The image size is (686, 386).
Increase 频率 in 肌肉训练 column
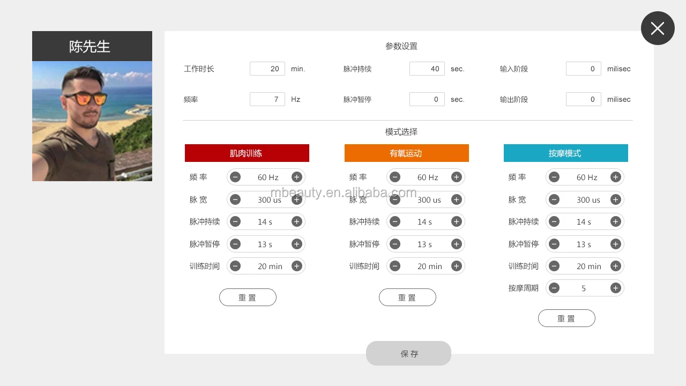point(296,177)
